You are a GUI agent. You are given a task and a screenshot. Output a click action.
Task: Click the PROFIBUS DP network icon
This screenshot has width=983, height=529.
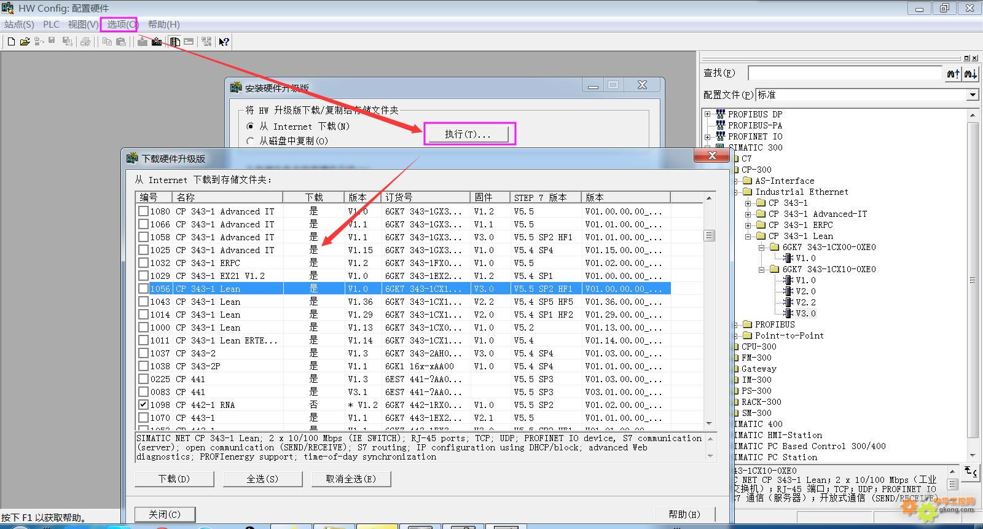(x=721, y=114)
